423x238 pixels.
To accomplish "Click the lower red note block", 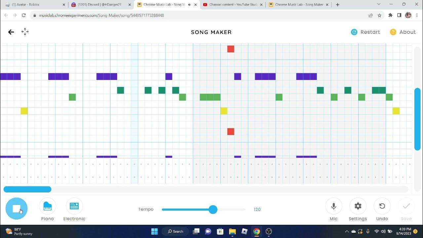I will pos(231,132).
